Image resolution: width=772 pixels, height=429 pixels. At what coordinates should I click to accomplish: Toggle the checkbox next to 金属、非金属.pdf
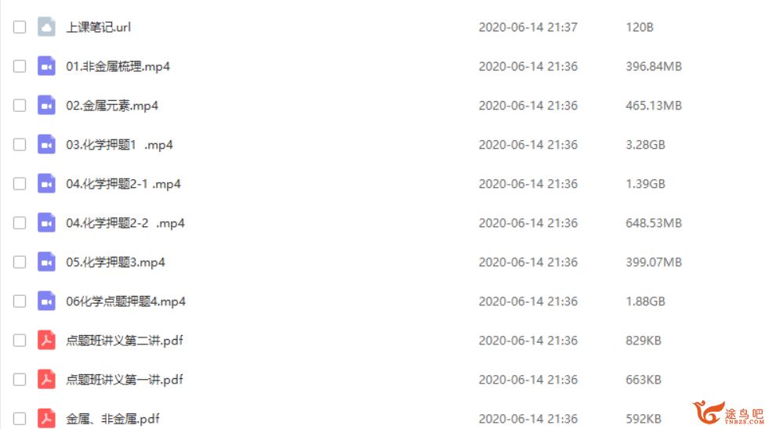[x=20, y=419]
